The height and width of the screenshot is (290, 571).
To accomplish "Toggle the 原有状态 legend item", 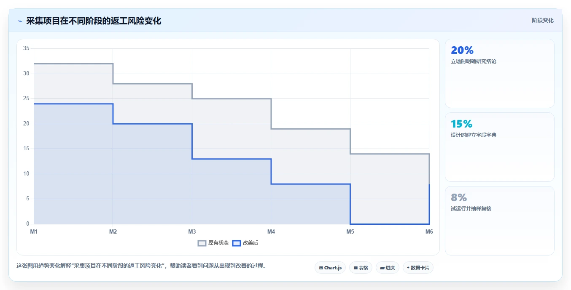I will (213, 243).
